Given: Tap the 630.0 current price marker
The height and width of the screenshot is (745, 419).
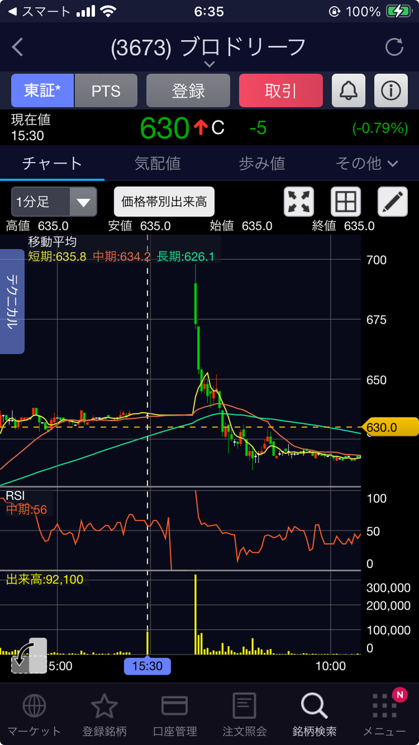Looking at the screenshot, I should pyautogui.click(x=390, y=427).
